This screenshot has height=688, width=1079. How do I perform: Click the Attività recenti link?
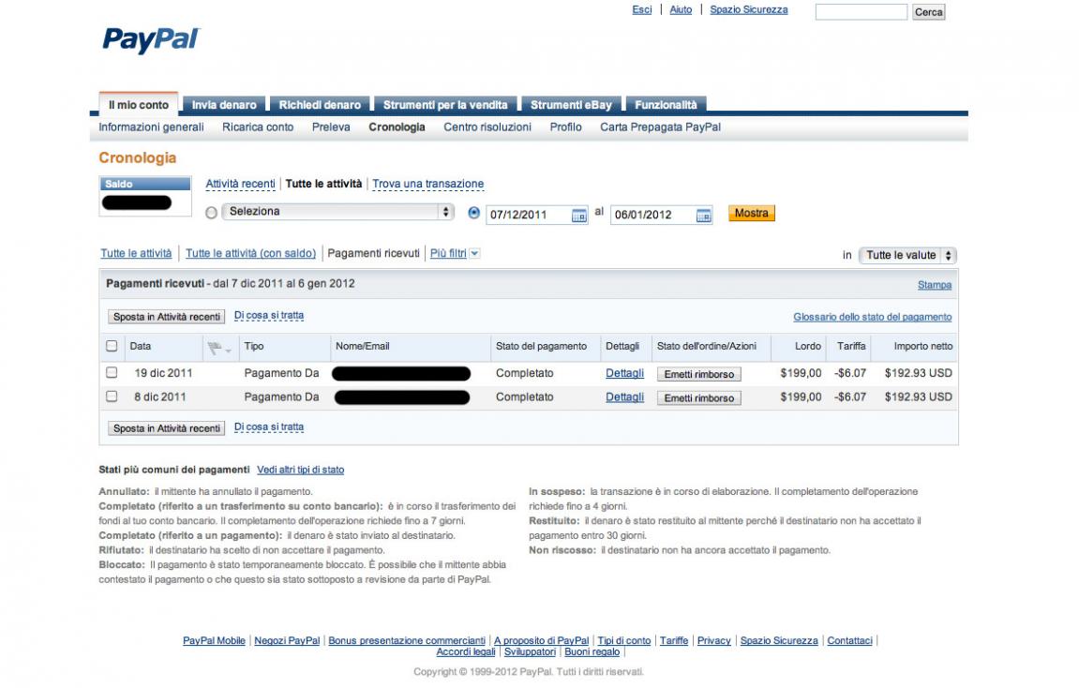click(x=240, y=184)
